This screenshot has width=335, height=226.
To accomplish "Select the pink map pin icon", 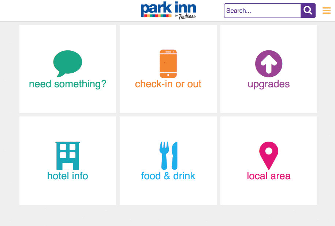I will pos(269,156).
